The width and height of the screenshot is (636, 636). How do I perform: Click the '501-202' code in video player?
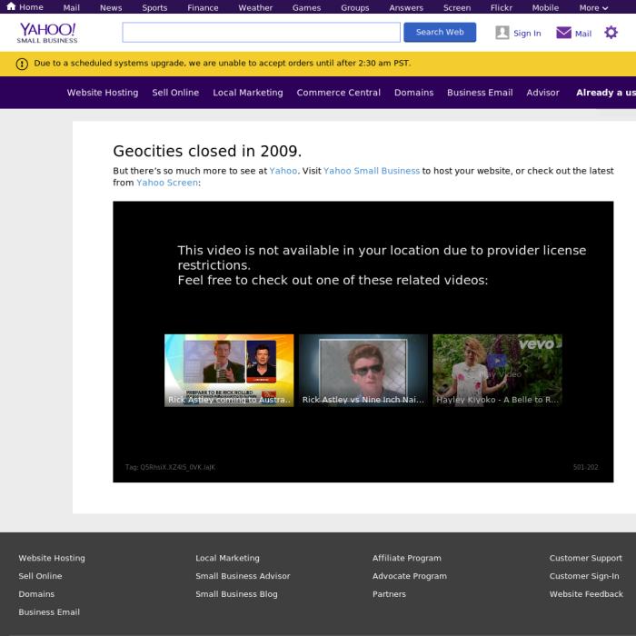pyautogui.click(x=586, y=467)
